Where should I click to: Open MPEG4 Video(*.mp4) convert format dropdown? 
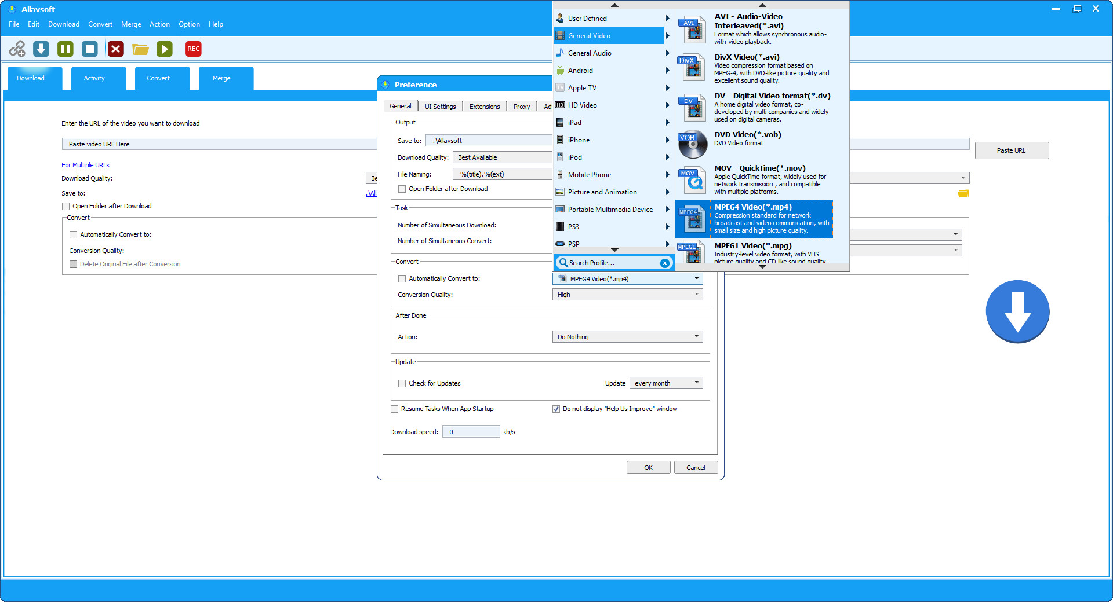[627, 279]
